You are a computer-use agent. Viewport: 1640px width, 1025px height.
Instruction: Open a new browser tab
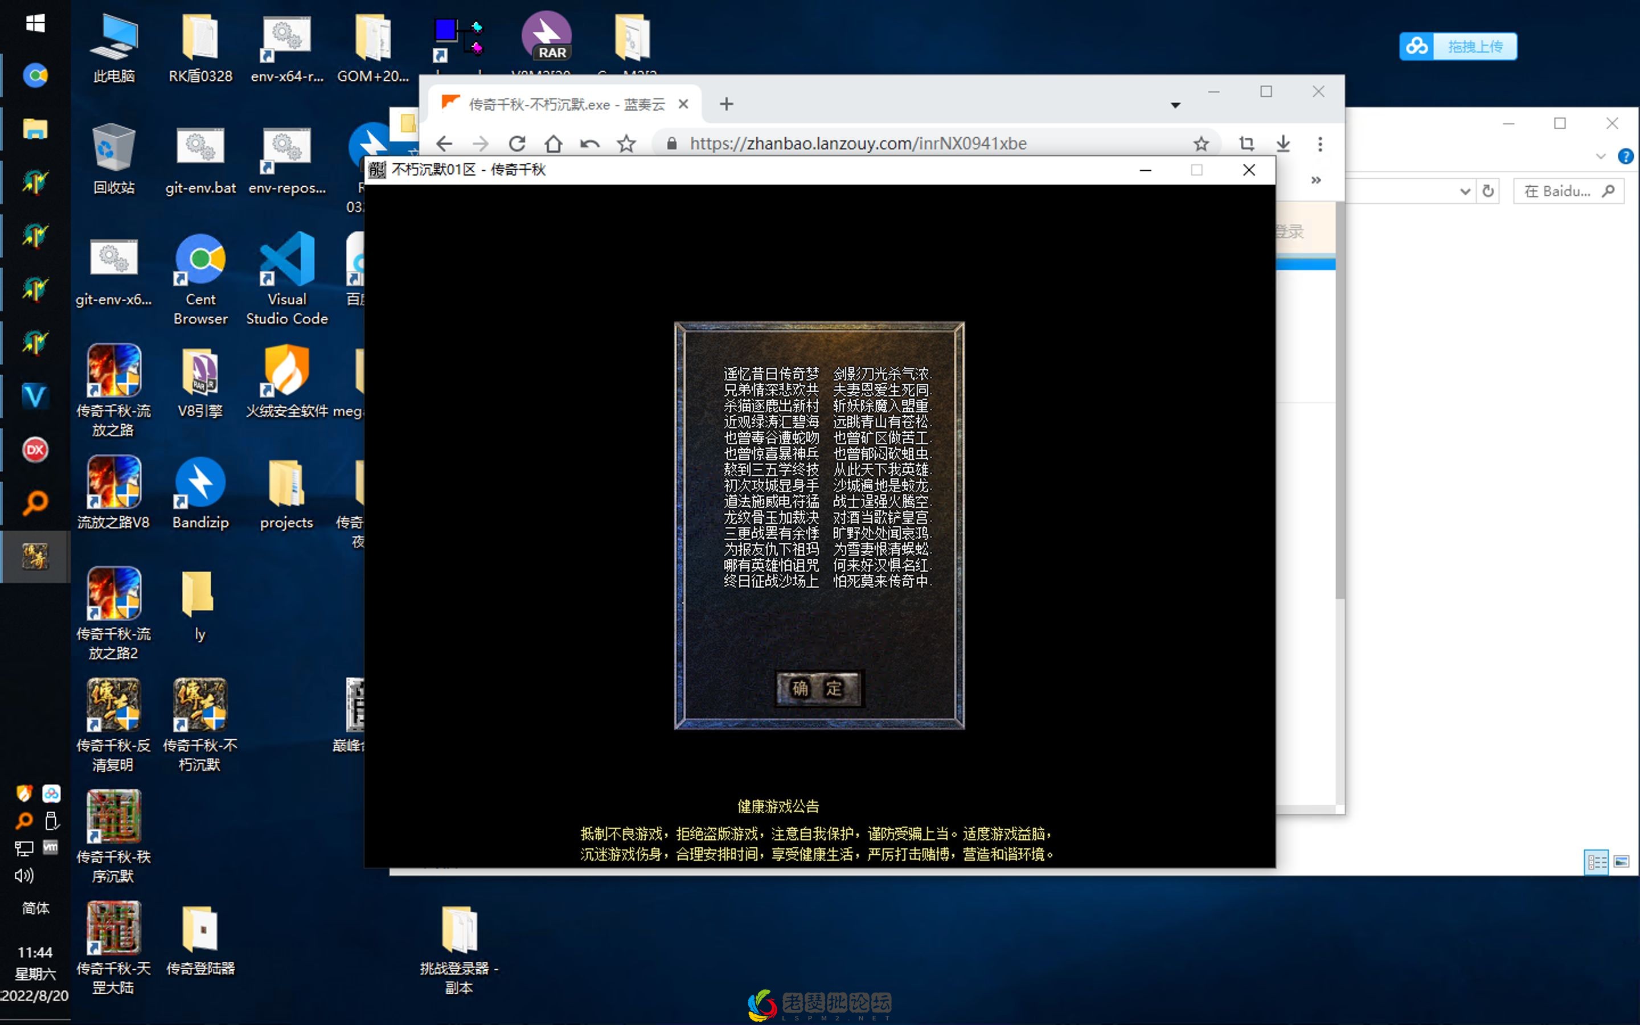(727, 104)
